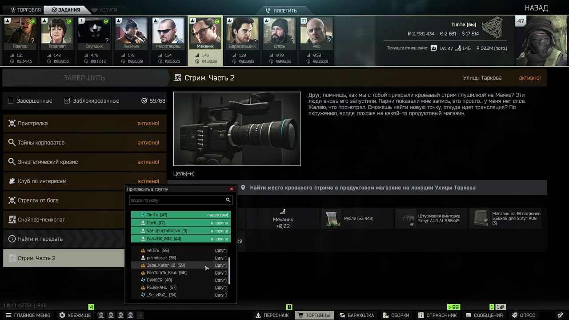
Task: Invite friend primAster to group
Action: (x=180, y=258)
